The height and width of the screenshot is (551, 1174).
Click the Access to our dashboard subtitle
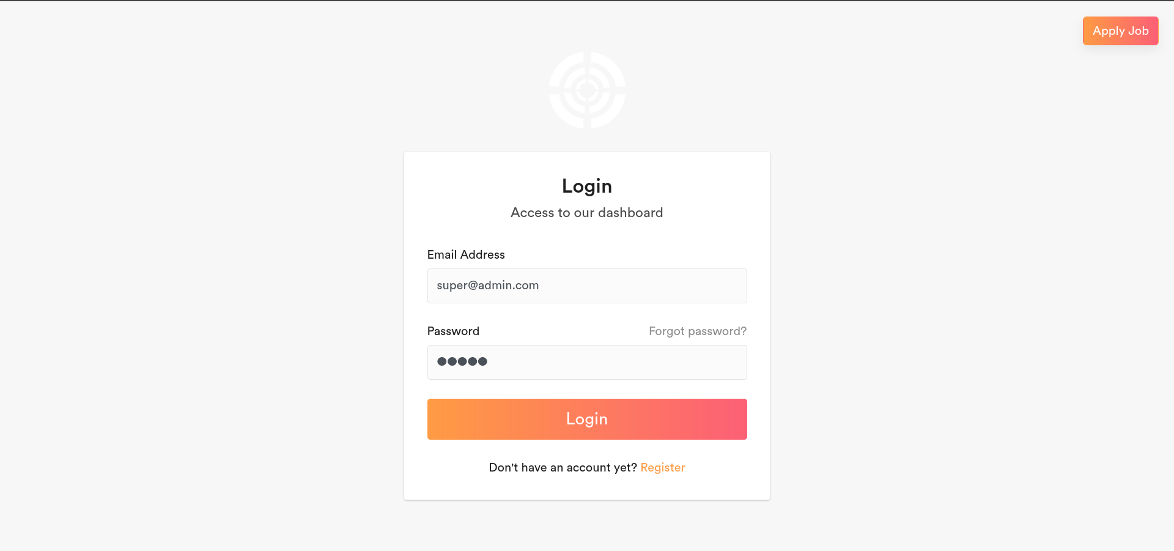[x=586, y=213]
